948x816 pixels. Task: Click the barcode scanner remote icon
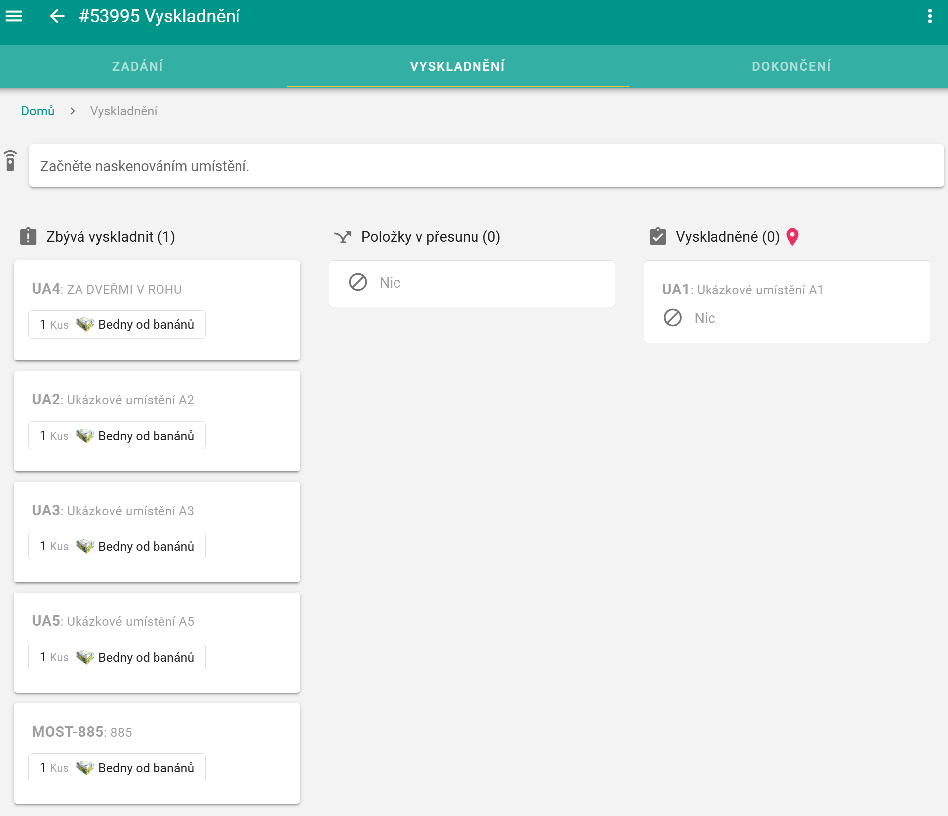[10, 161]
